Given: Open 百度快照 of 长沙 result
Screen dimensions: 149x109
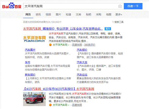Looking at the screenshot, I should coord(77,105).
